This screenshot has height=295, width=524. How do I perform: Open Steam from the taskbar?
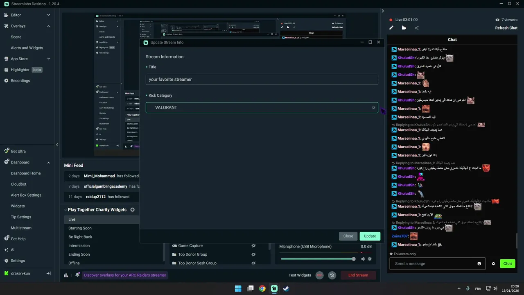(x=286, y=288)
